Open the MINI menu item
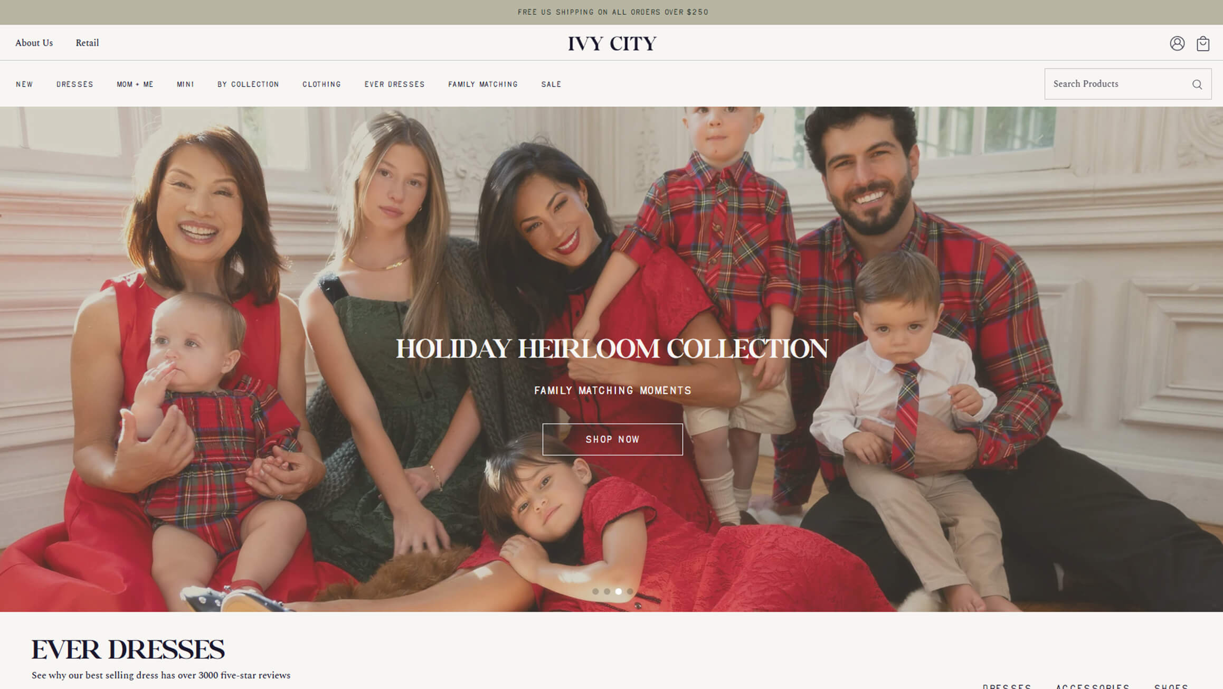This screenshot has width=1223, height=689. [185, 84]
